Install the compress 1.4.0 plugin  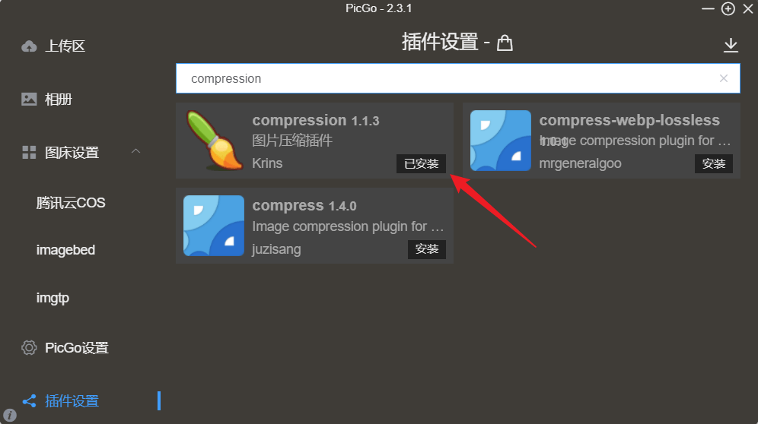[427, 249]
